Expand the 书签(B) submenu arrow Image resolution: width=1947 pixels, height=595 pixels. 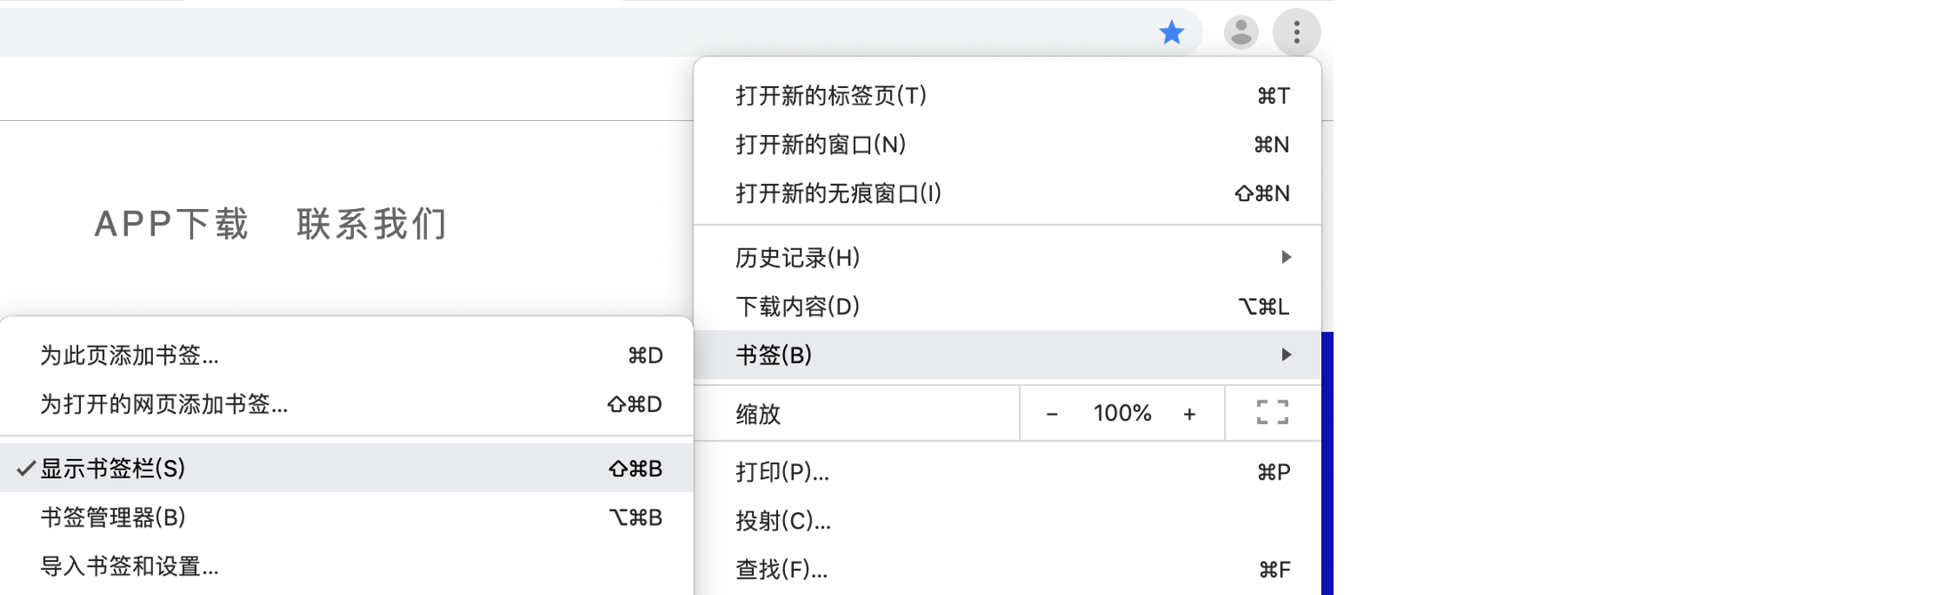click(1286, 355)
